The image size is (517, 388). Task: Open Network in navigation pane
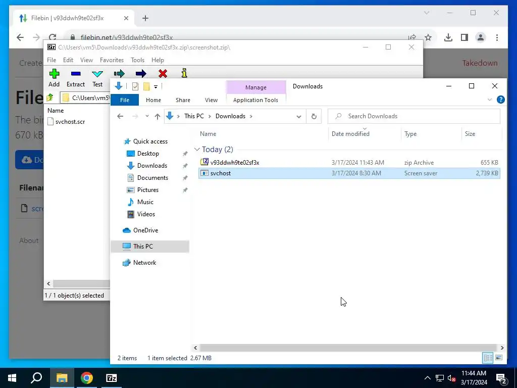coord(144,263)
